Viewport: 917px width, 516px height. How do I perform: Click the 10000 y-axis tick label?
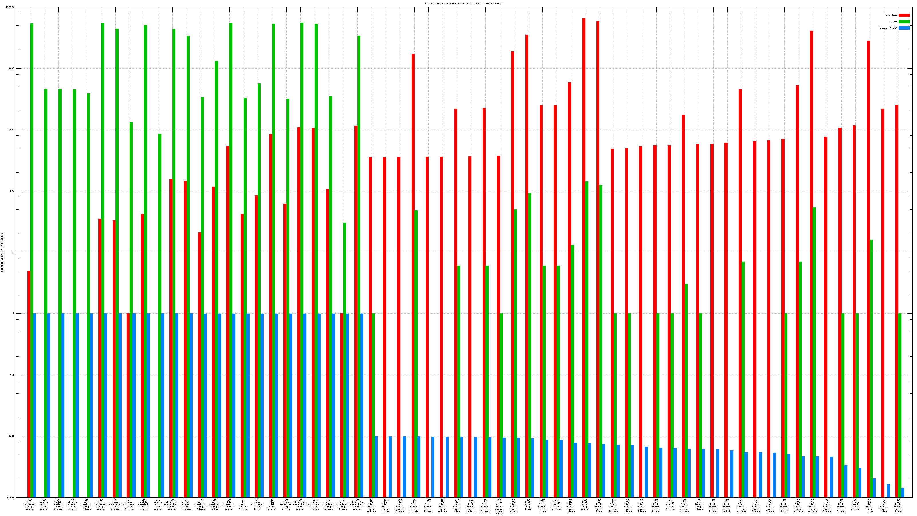(11, 69)
